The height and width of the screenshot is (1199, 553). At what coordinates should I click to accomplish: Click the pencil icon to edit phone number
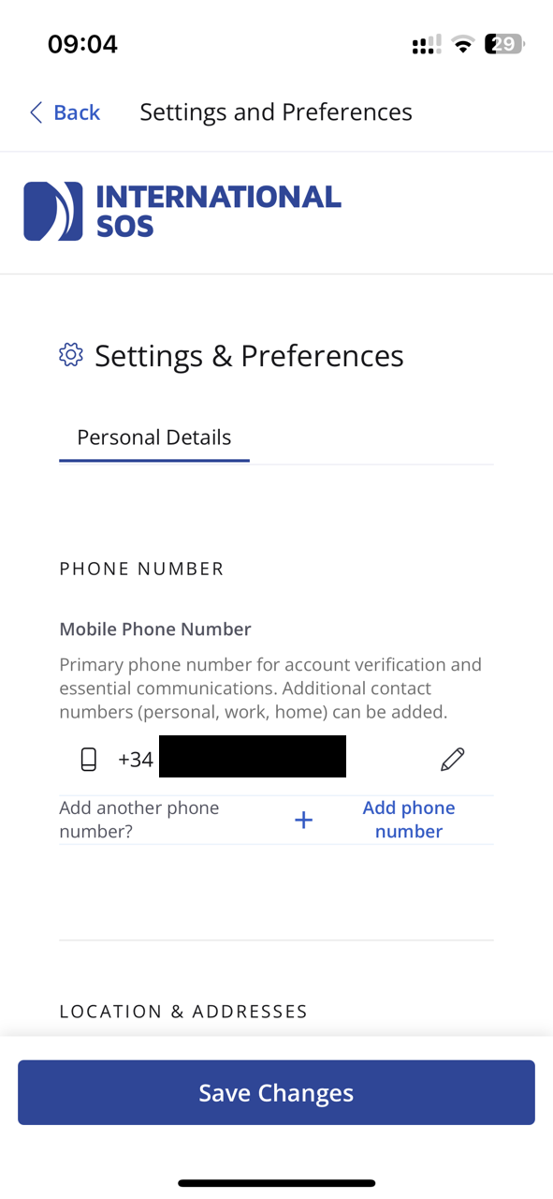pos(452,759)
